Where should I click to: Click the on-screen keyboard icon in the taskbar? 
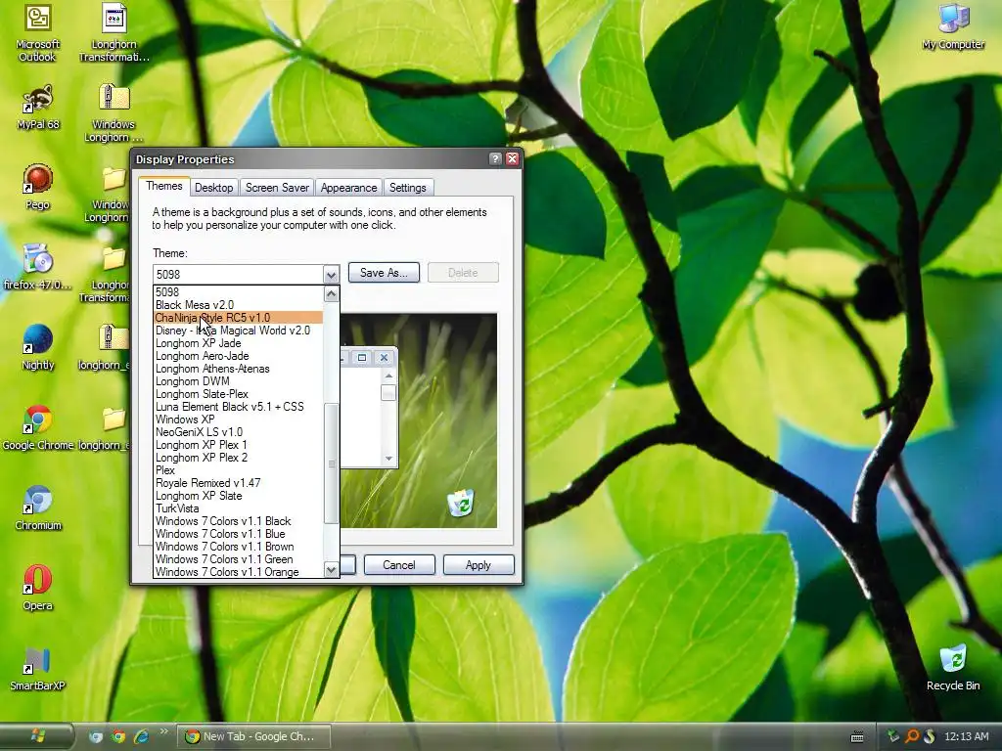(857, 737)
